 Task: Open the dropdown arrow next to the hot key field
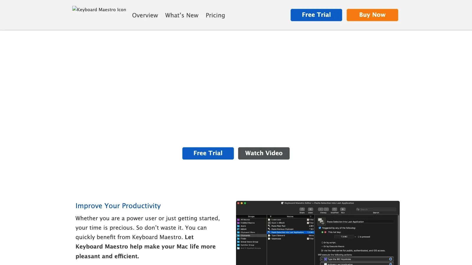point(355,237)
